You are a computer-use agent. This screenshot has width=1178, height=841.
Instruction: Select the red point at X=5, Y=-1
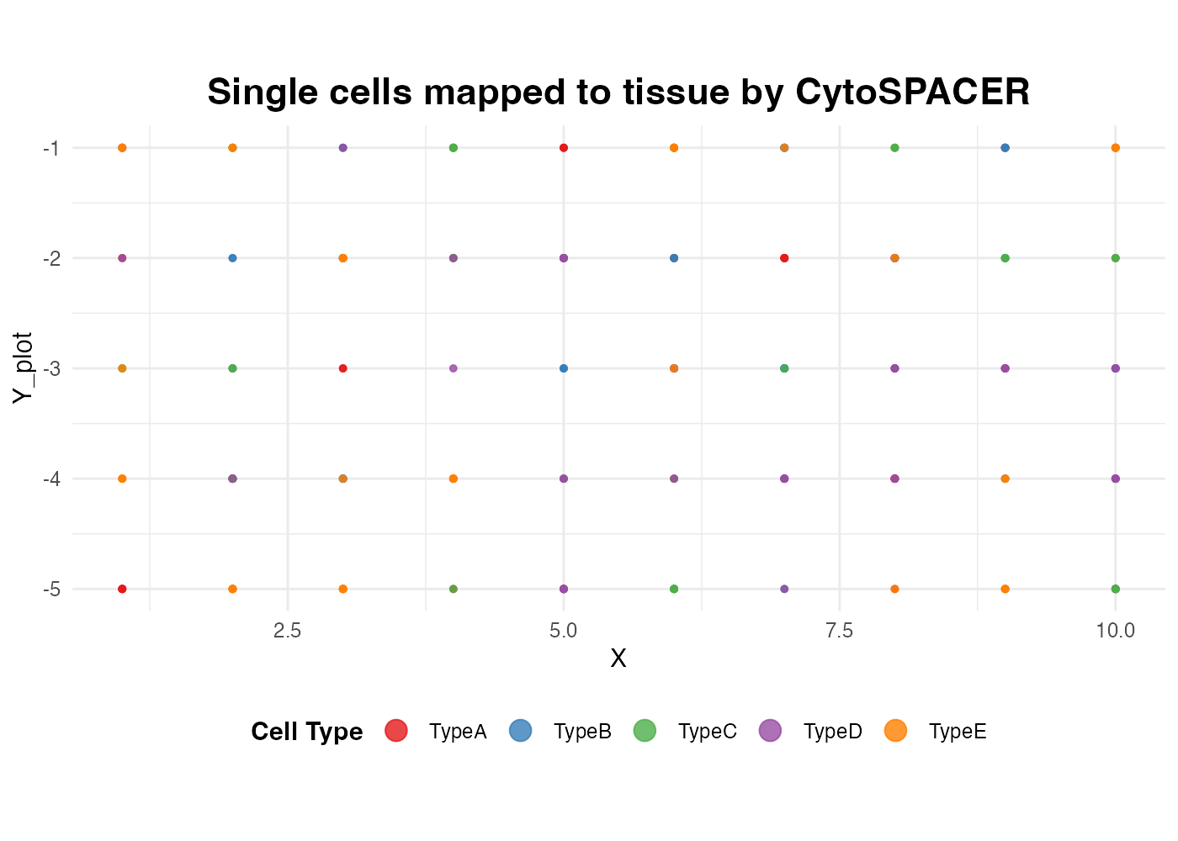[x=564, y=148]
